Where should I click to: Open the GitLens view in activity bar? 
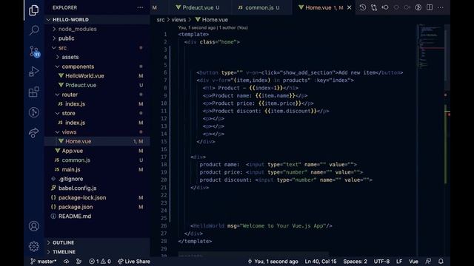tap(33, 112)
